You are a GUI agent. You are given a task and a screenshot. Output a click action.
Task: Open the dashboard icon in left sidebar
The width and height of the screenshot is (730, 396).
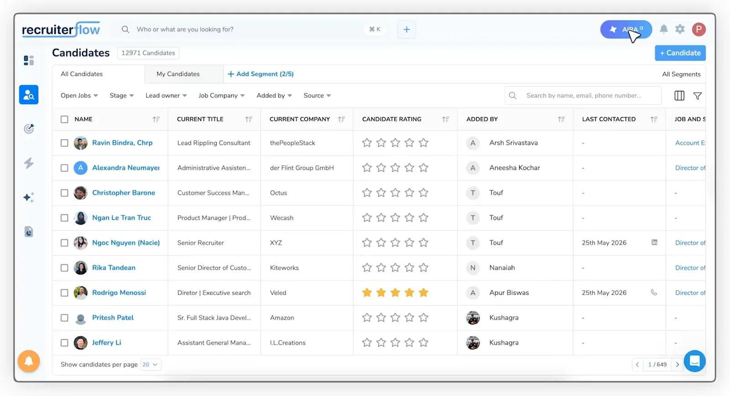click(29, 61)
